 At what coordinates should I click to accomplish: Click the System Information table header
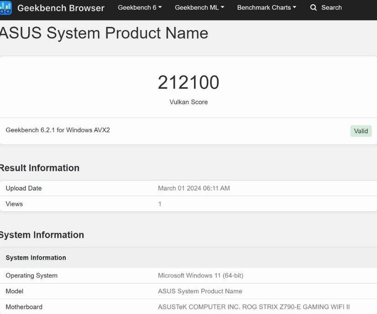[x=36, y=258]
